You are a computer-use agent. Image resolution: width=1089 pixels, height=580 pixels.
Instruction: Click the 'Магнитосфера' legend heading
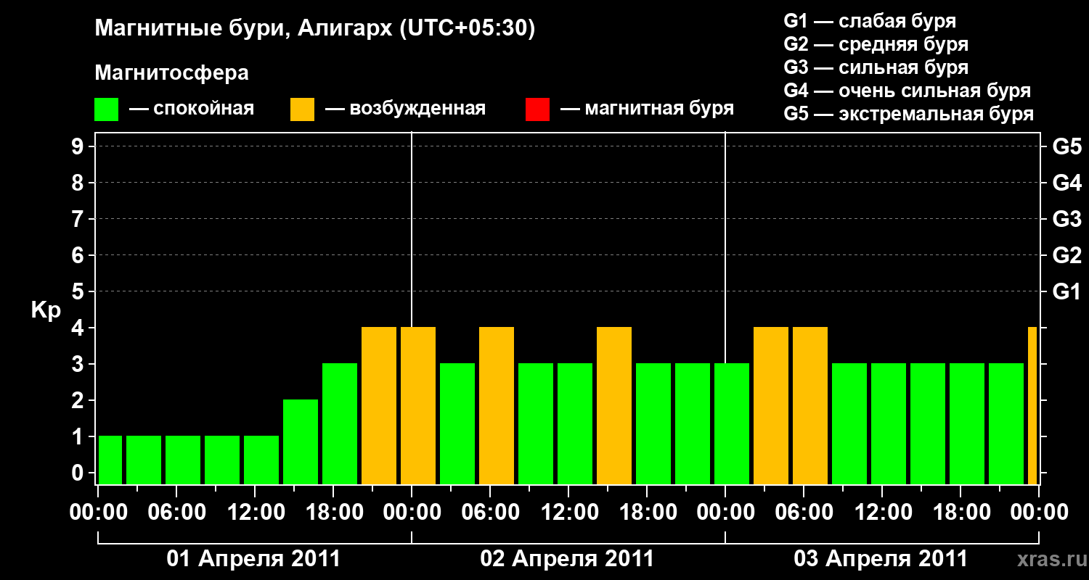[x=171, y=73]
